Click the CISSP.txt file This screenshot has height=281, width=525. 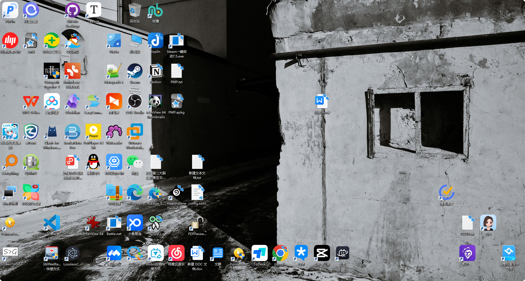(467, 223)
